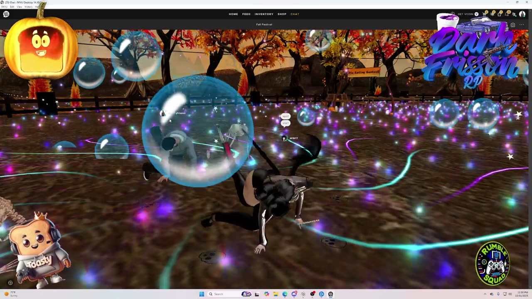The width and height of the screenshot is (532, 299).
Task: Take a snapshot with camera icon
Action: (x=513, y=25)
